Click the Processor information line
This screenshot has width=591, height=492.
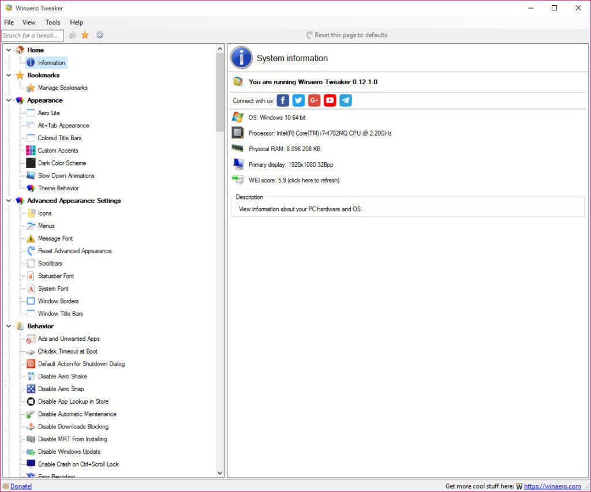coord(320,133)
